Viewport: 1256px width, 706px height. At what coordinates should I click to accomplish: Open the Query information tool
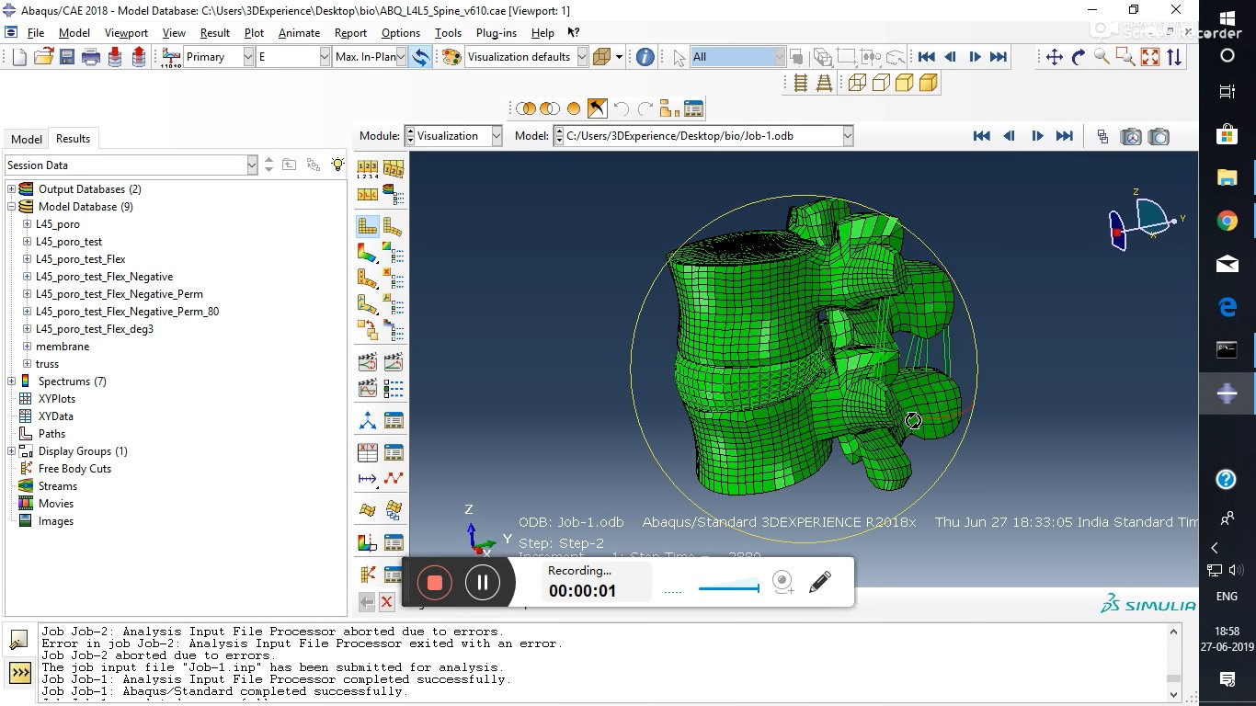[x=645, y=57]
